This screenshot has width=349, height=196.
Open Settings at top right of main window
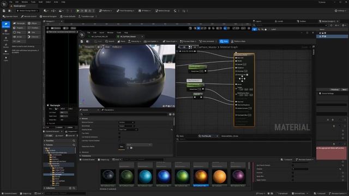pos(340,11)
